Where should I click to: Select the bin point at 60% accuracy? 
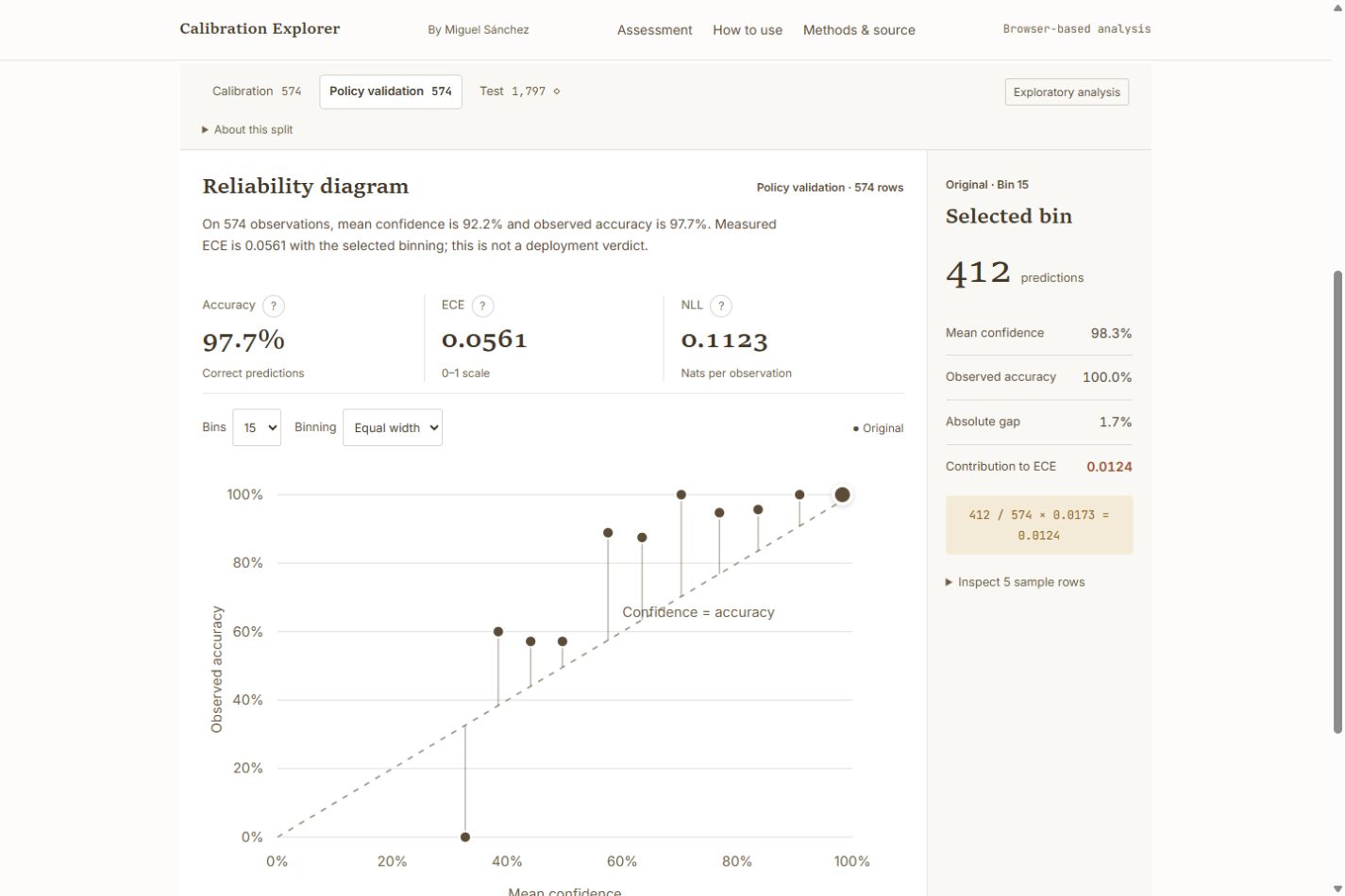click(x=498, y=632)
